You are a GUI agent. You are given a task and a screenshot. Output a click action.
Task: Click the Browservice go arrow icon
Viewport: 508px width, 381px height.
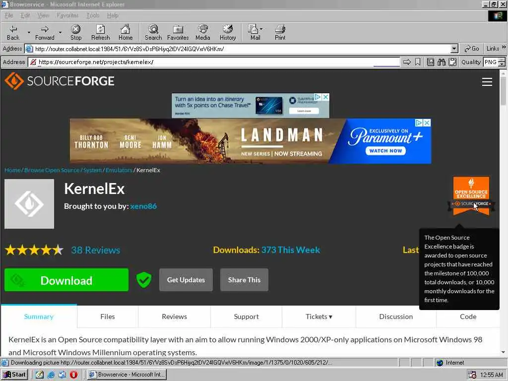(407, 62)
